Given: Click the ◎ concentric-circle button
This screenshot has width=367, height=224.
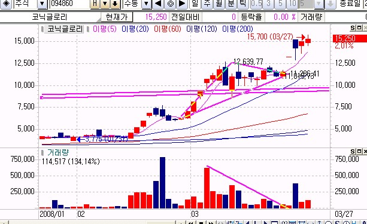Looking at the screenshot, I should (x=171, y=4).
